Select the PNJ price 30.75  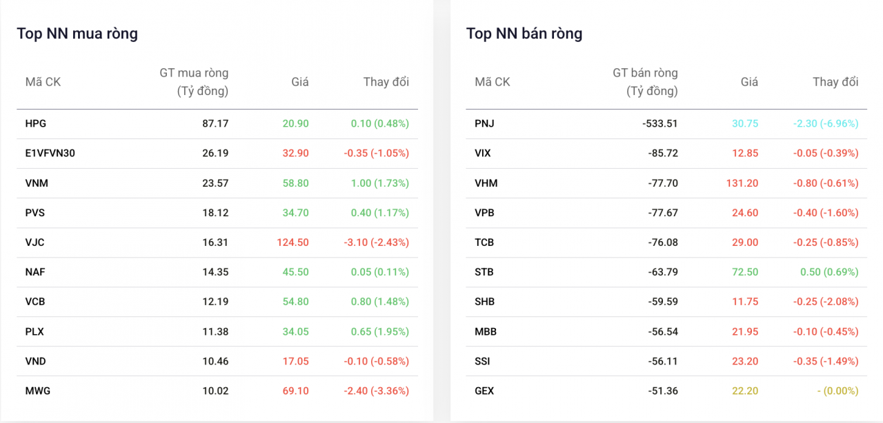pyautogui.click(x=745, y=123)
